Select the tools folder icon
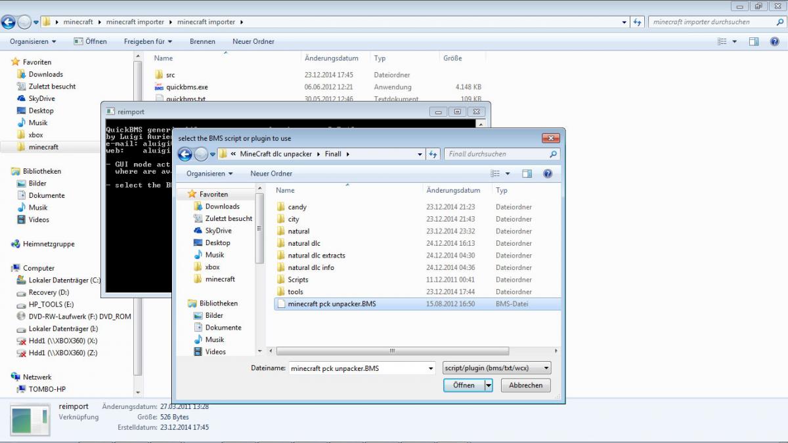The width and height of the screenshot is (788, 443). [x=281, y=292]
